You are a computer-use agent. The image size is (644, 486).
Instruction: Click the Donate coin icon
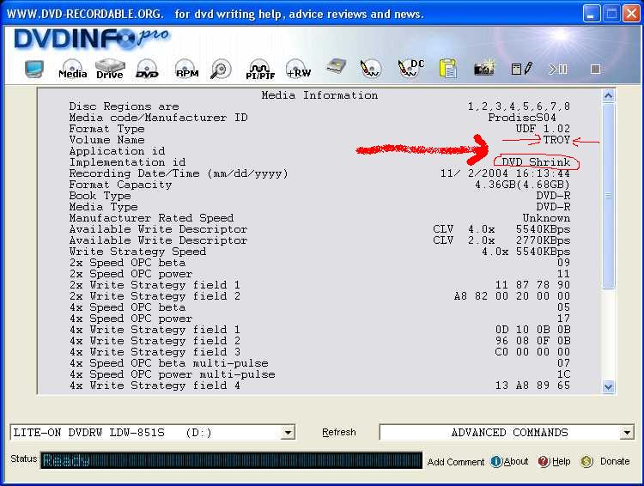pyautogui.click(x=587, y=461)
